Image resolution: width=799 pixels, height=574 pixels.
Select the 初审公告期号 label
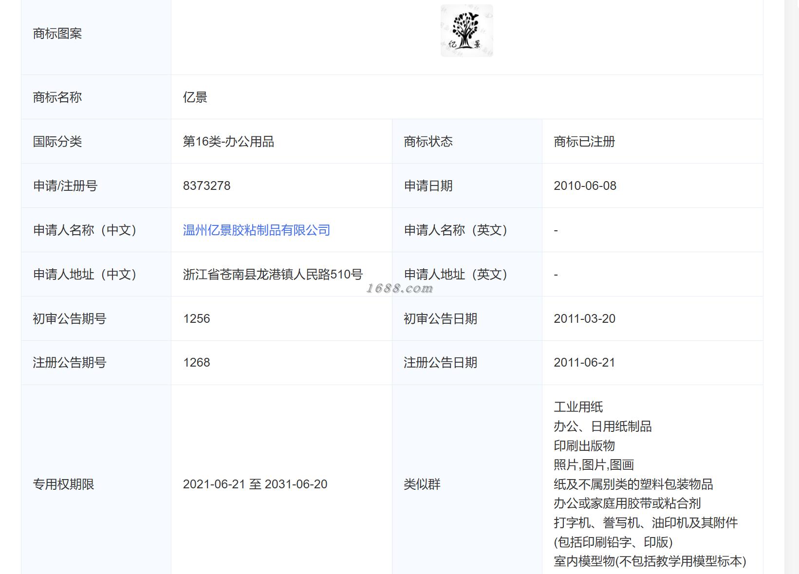click(70, 318)
